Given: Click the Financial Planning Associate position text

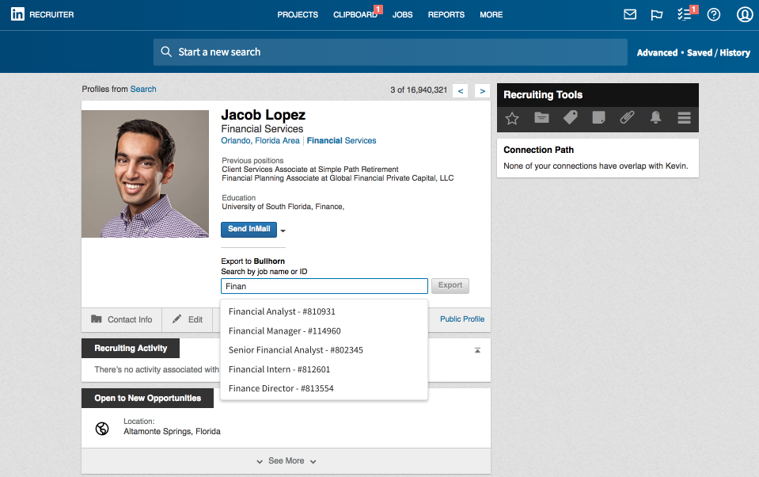Looking at the screenshot, I should pyautogui.click(x=338, y=178).
